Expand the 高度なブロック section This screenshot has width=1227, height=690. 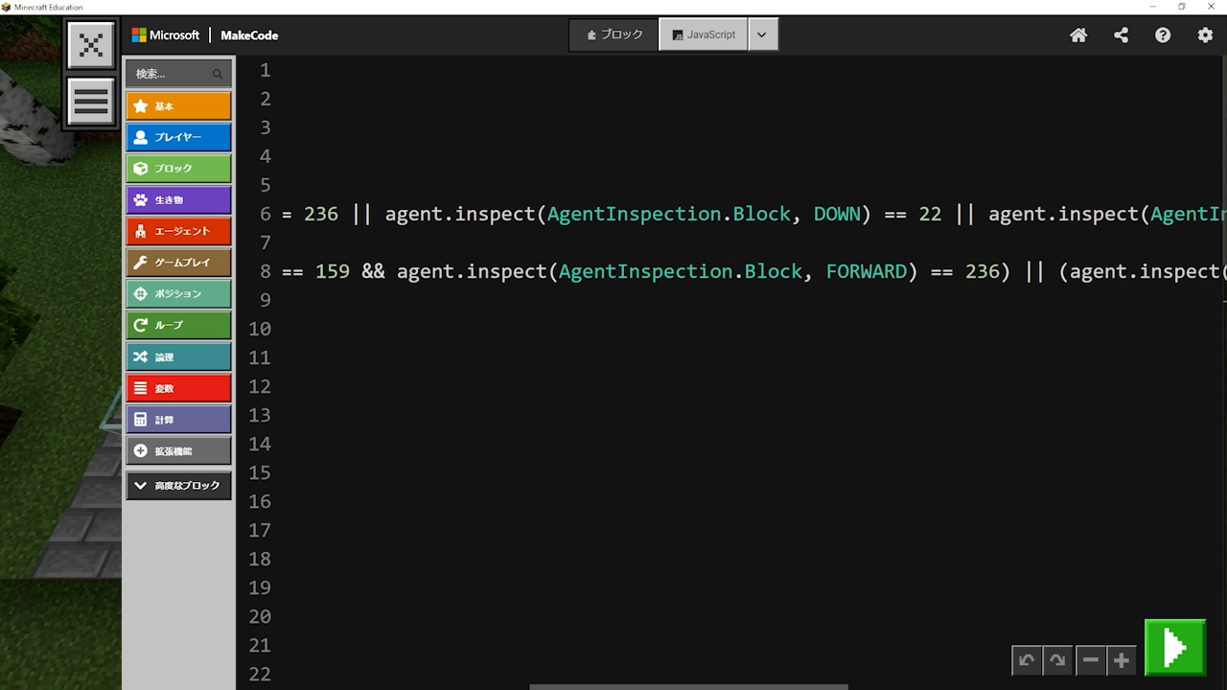click(x=178, y=486)
